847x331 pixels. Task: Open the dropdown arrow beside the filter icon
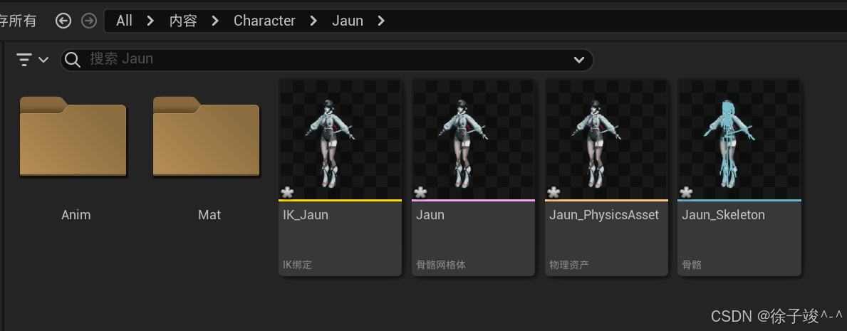43,59
